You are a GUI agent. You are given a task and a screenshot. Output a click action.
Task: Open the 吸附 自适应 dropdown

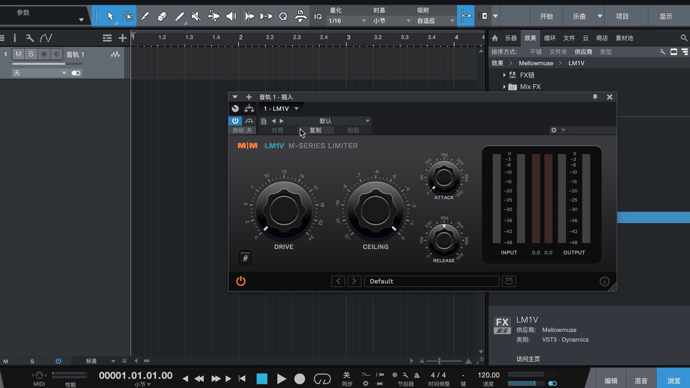(436, 21)
